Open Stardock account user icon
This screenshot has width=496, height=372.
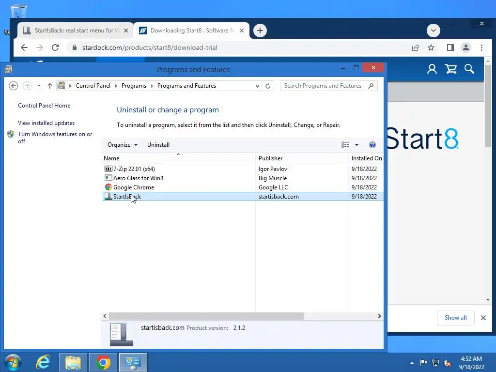click(432, 69)
